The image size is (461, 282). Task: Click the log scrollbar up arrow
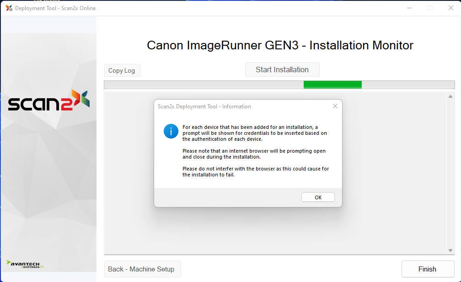pyautogui.click(x=450, y=96)
